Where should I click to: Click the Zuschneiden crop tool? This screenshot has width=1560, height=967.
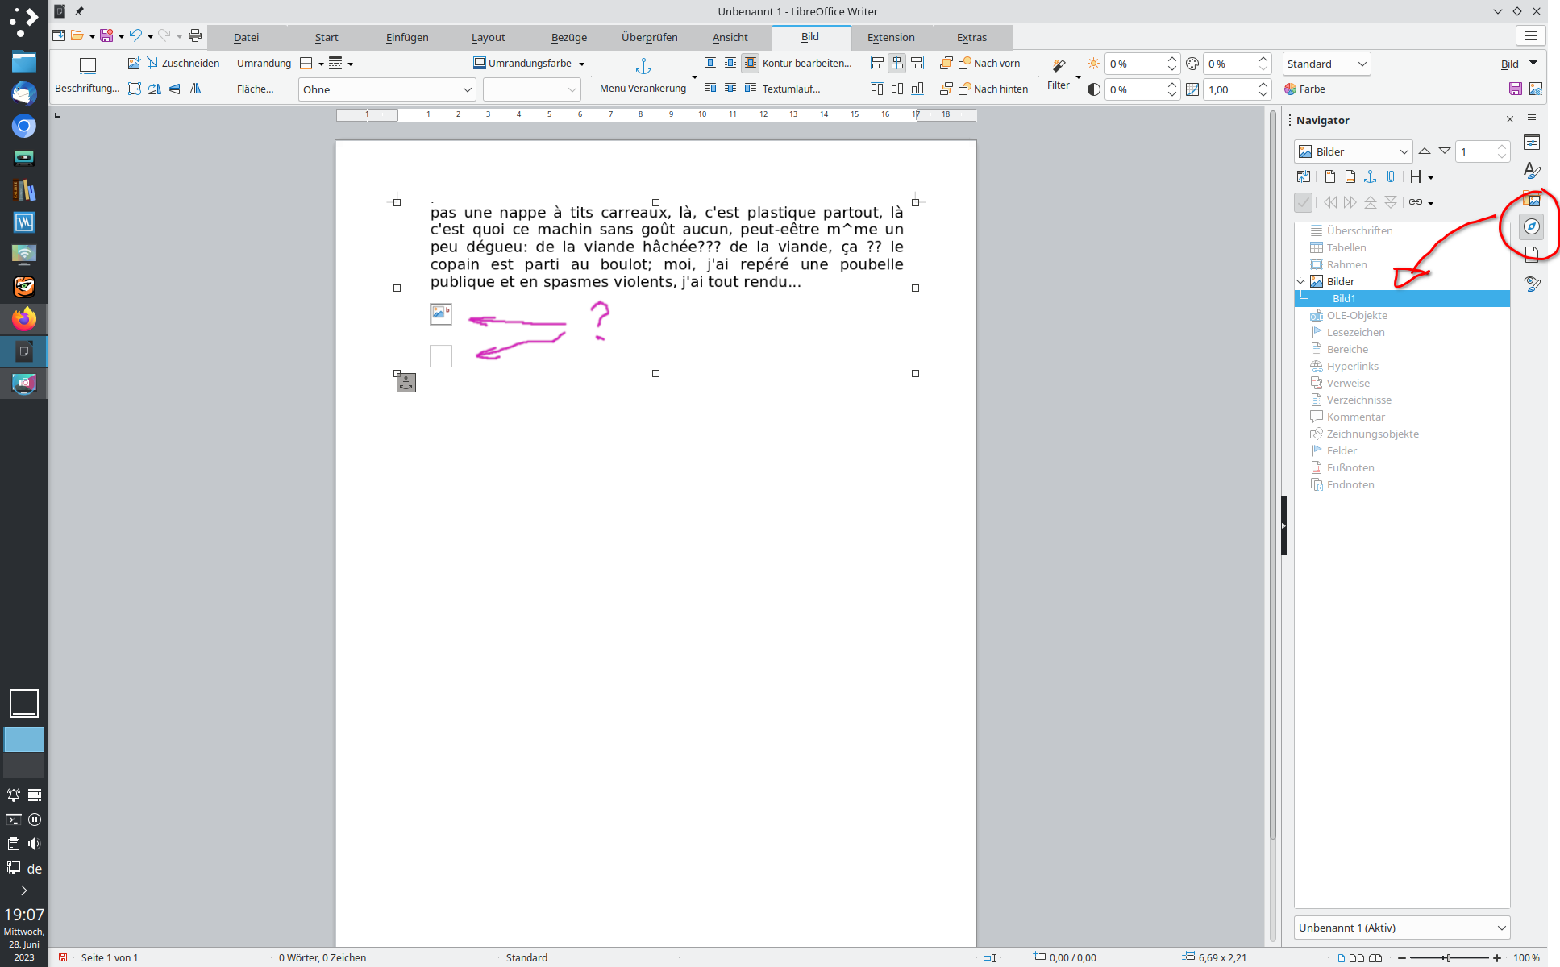[x=184, y=63]
